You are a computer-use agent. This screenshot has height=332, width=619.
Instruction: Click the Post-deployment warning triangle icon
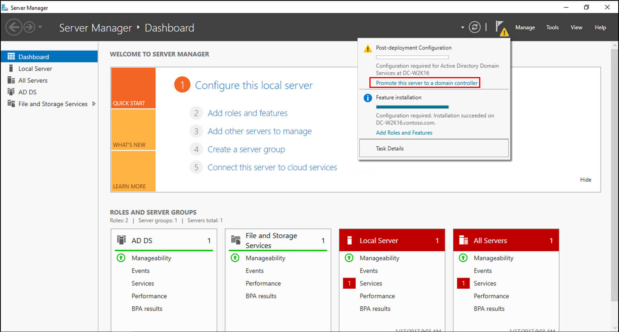[367, 49]
